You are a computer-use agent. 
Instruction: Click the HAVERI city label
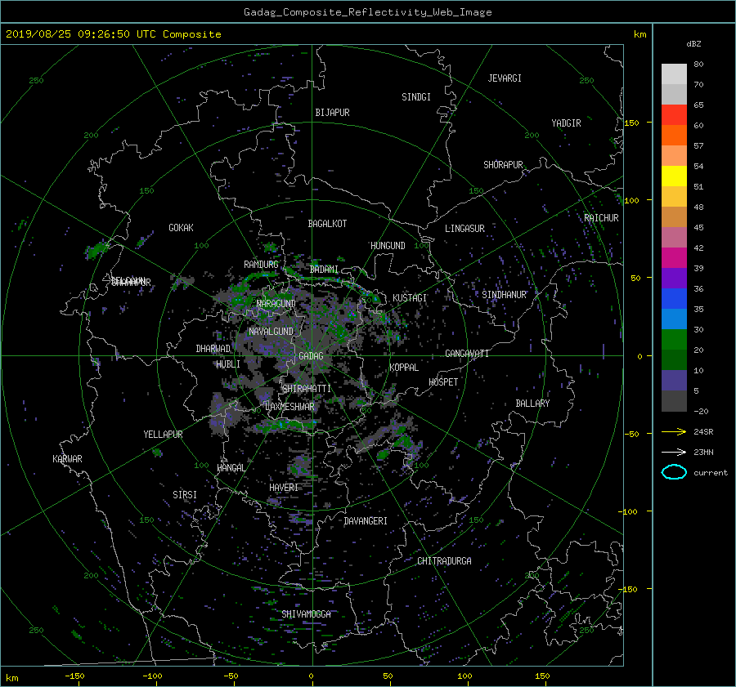point(284,488)
